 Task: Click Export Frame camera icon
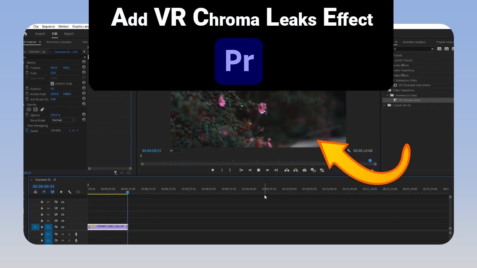304,170
